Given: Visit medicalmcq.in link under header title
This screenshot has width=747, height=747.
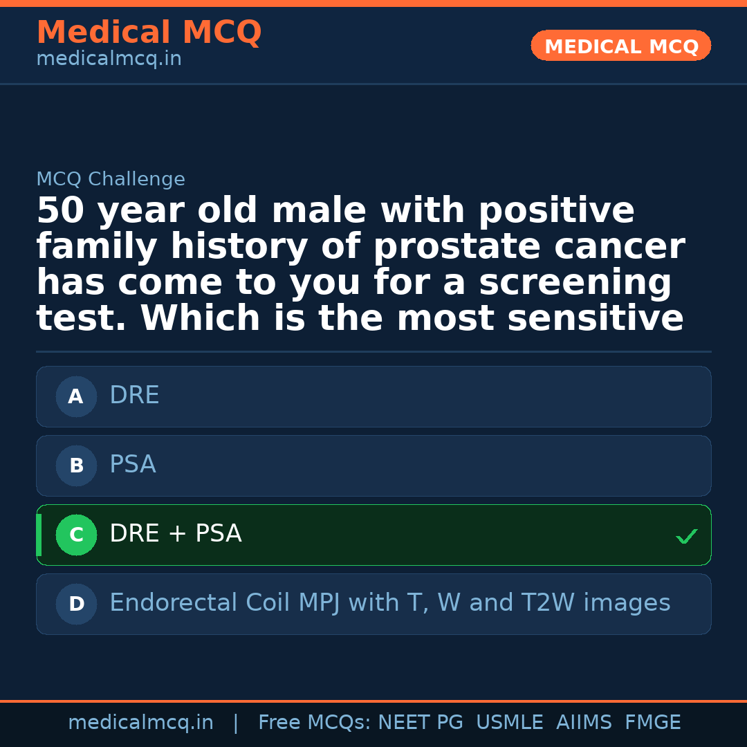Looking at the screenshot, I should click(x=109, y=59).
